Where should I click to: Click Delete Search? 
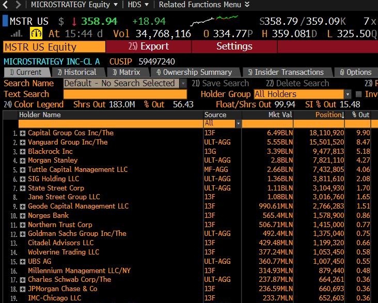297,84
